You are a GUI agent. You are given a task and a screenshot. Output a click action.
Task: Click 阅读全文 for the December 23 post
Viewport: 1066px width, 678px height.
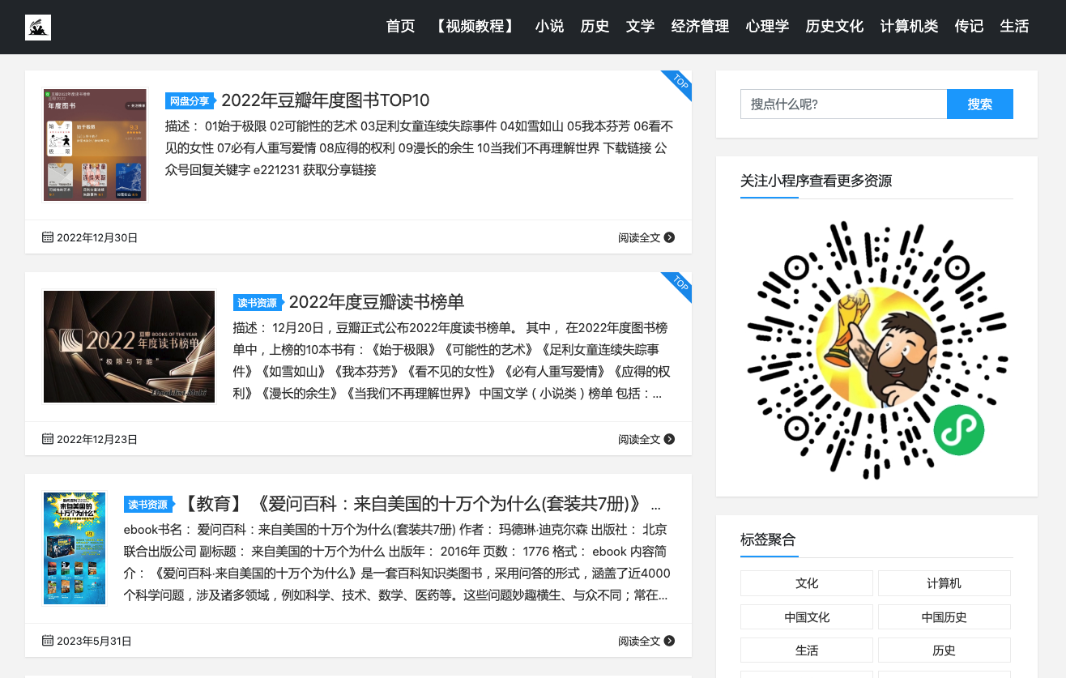tap(639, 440)
